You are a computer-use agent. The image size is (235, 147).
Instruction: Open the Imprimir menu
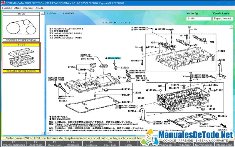click(28, 8)
